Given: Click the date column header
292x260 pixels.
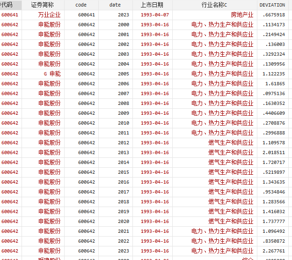Looking at the screenshot, I should (x=115, y=5).
